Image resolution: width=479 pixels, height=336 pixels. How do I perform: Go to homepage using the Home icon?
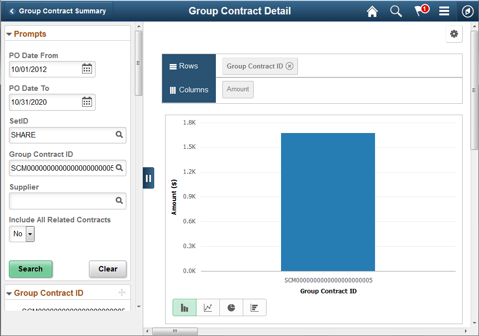pyautogui.click(x=372, y=11)
